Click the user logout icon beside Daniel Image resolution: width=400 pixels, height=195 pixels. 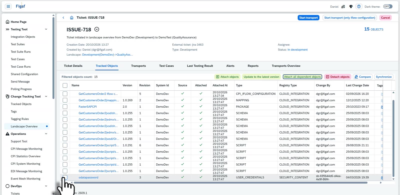(x=343, y=7)
